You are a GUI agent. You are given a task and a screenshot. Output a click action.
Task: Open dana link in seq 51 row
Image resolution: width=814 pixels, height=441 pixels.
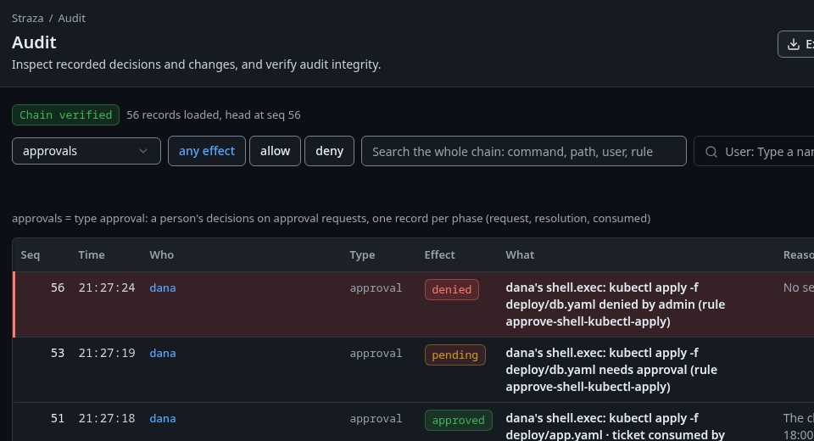point(163,419)
